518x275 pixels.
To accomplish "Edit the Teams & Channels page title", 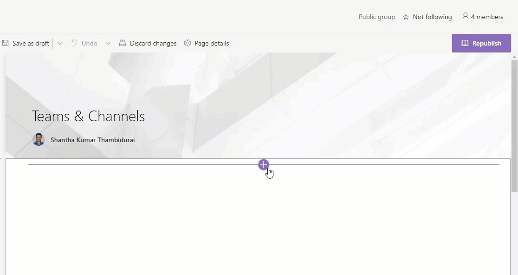I will tap(88, 116).
